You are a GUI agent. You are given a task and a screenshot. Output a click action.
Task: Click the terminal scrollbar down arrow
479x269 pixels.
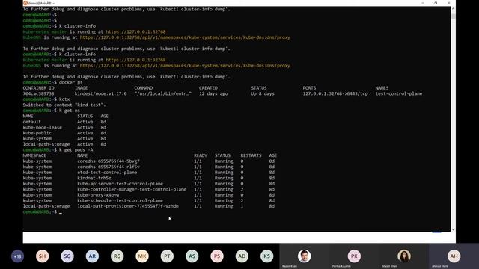453,229
